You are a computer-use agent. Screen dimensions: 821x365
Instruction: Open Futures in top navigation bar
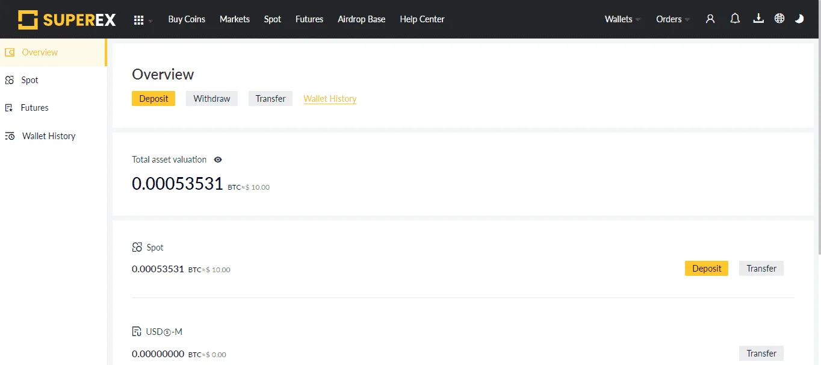coord(309,19)
